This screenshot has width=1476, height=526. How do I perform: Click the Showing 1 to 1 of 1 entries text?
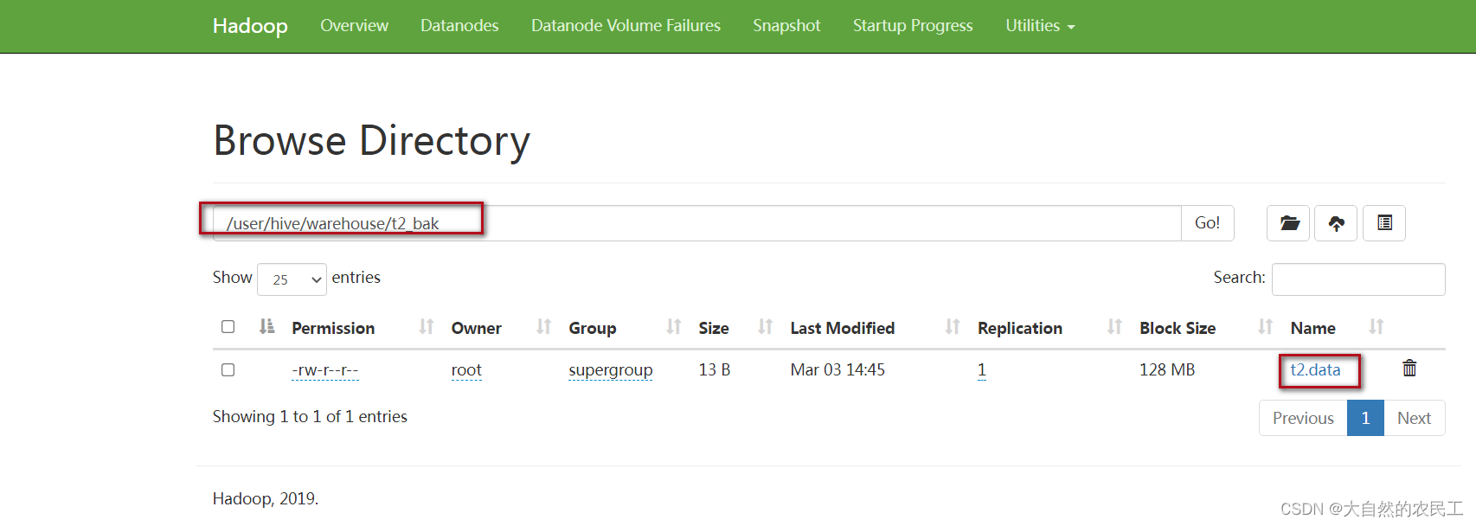point(310,416)
